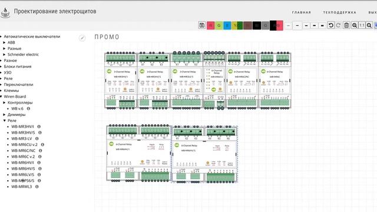Open info icon for WB-MR6HV/S
Screen dimensions: 377x212
click(x=40, y=169)
